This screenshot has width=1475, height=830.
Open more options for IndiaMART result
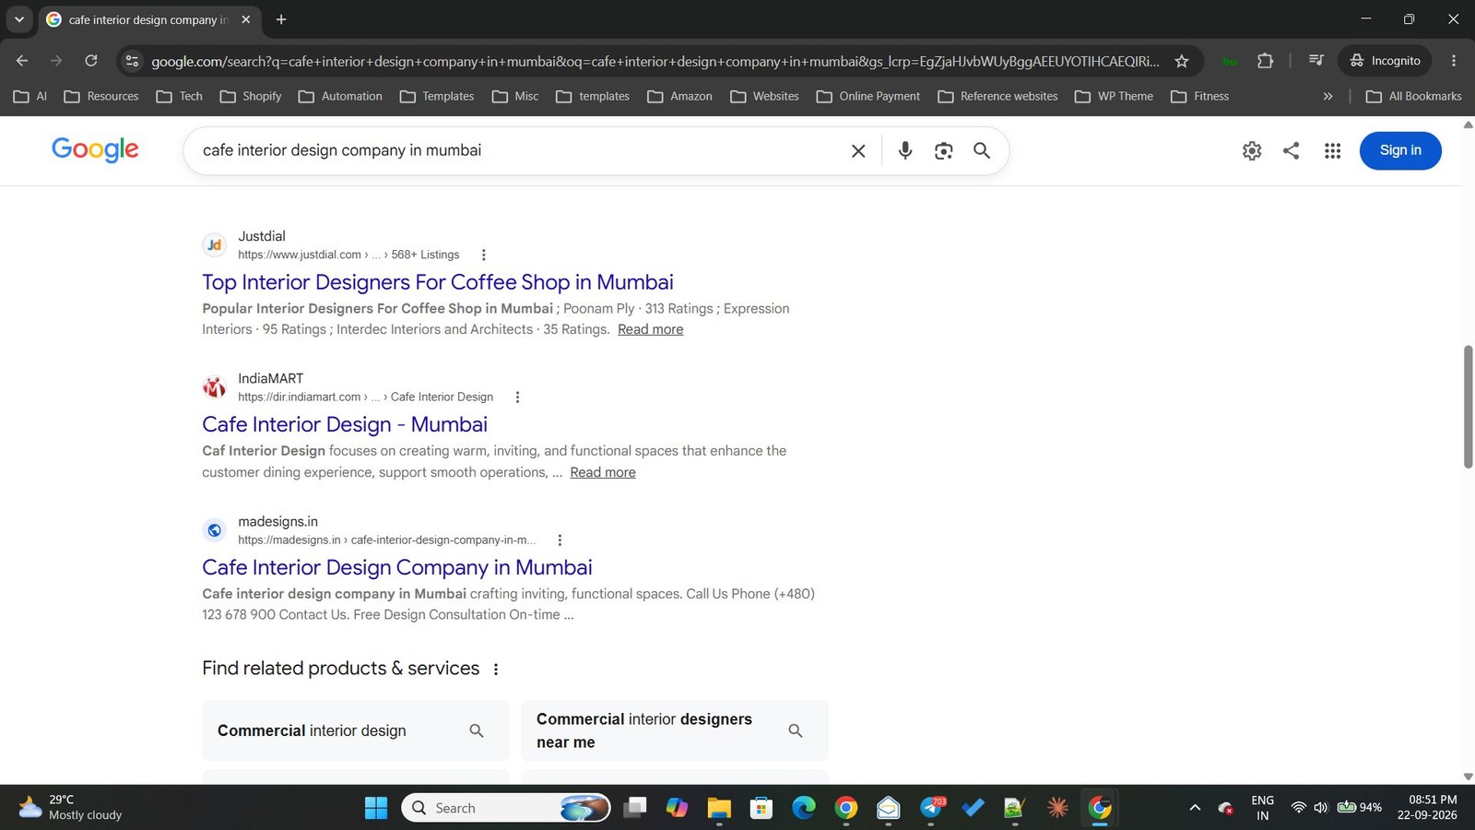click(x=517, y=397)
